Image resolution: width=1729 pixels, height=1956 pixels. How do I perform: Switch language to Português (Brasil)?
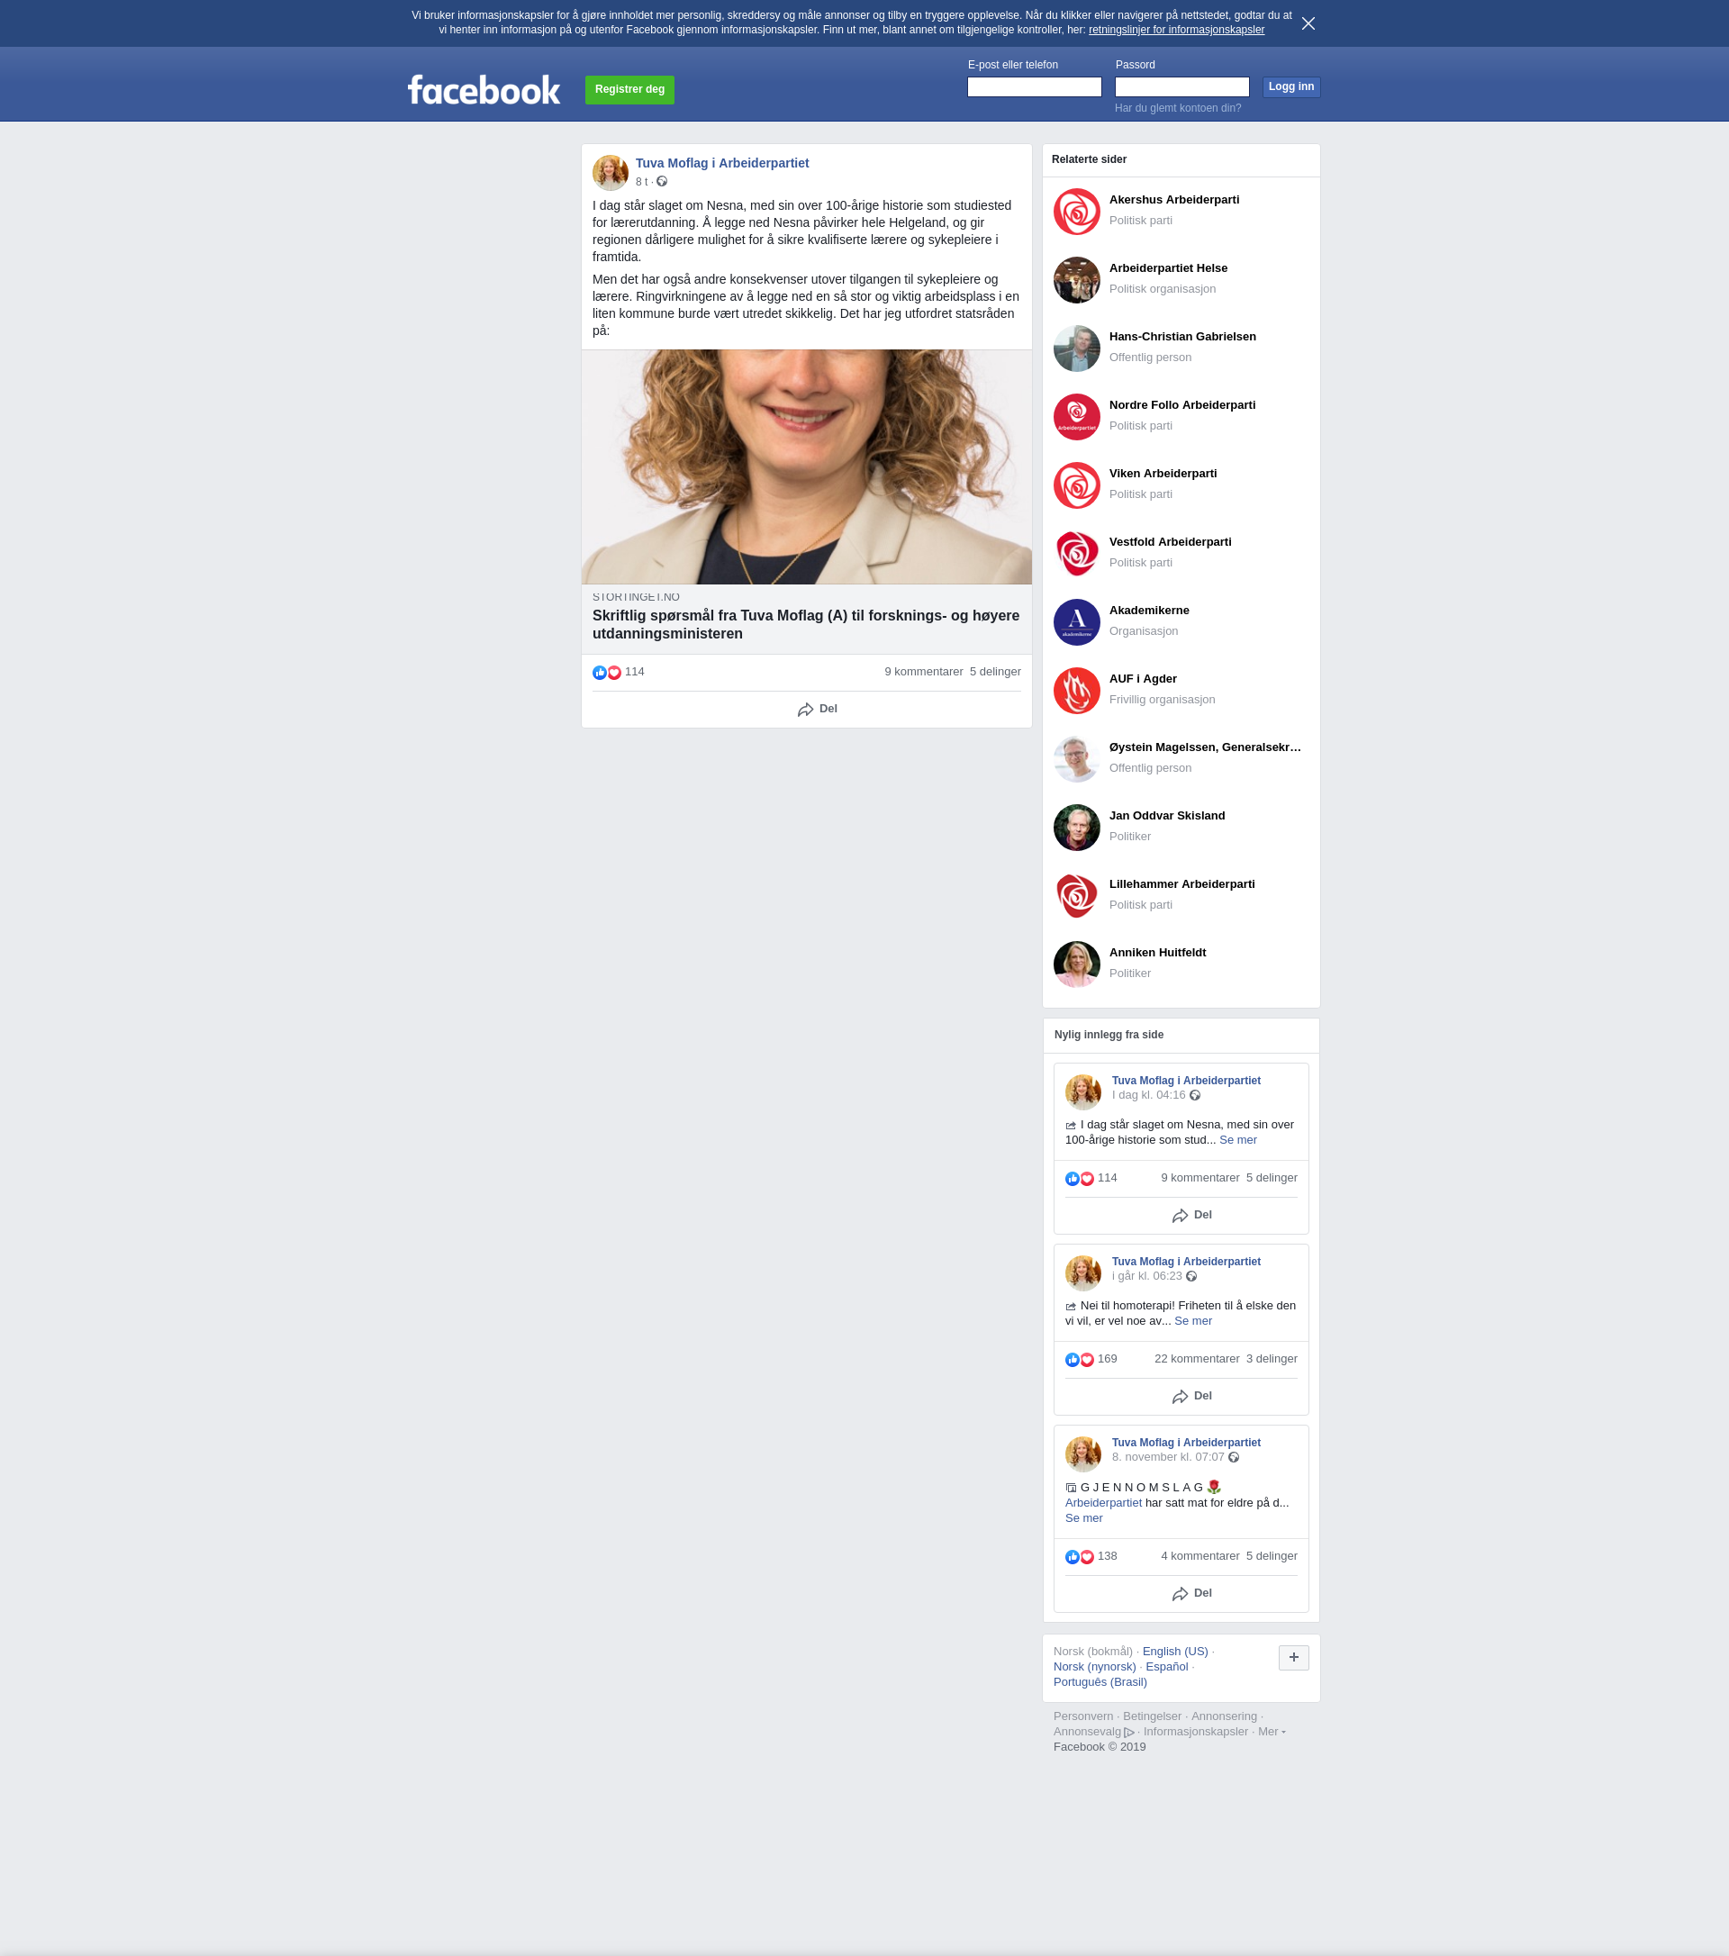coord(1100,1682)
